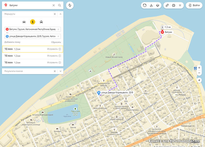Clear the Батуми search field
The width and height of the screenshot is (205, 147).
[54, 5]
